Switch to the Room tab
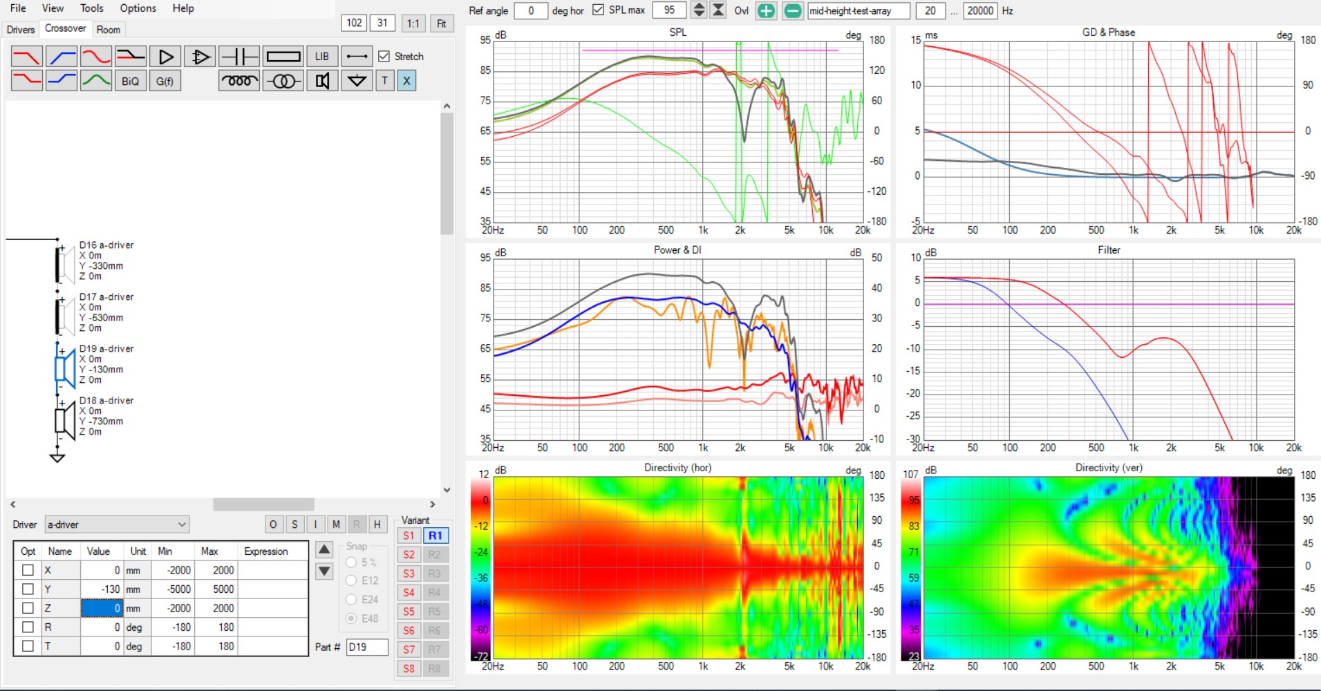This screenshot has height=691, width=1321. click(x=109, y=30)
